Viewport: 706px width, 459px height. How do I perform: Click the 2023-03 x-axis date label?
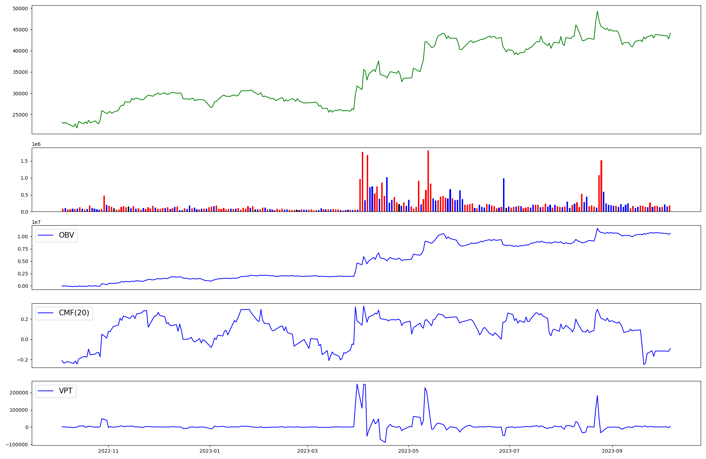(x=307, y=451)
